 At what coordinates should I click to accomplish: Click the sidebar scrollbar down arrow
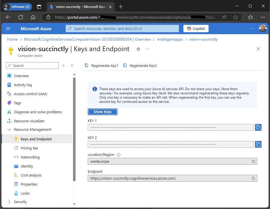74,204
